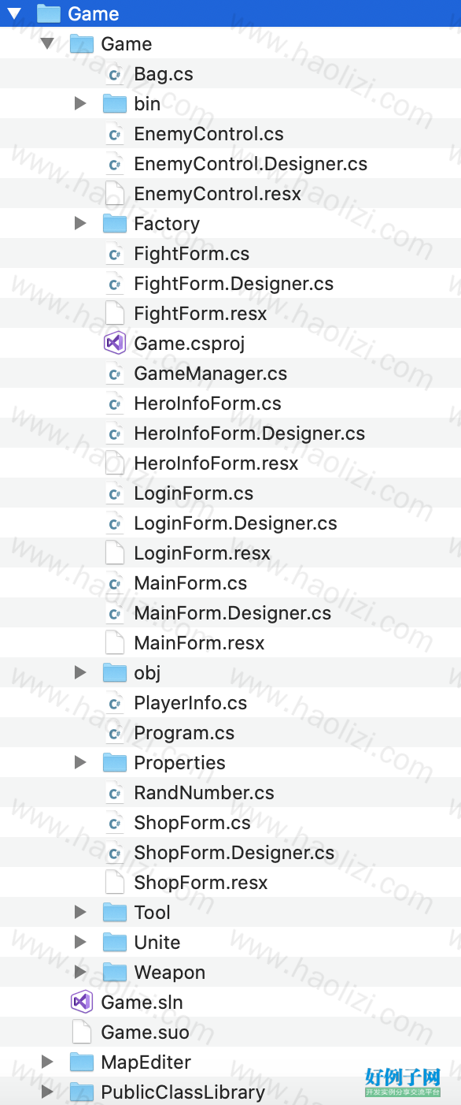Click the EnemyControl.resx document icon

point(115,194)
